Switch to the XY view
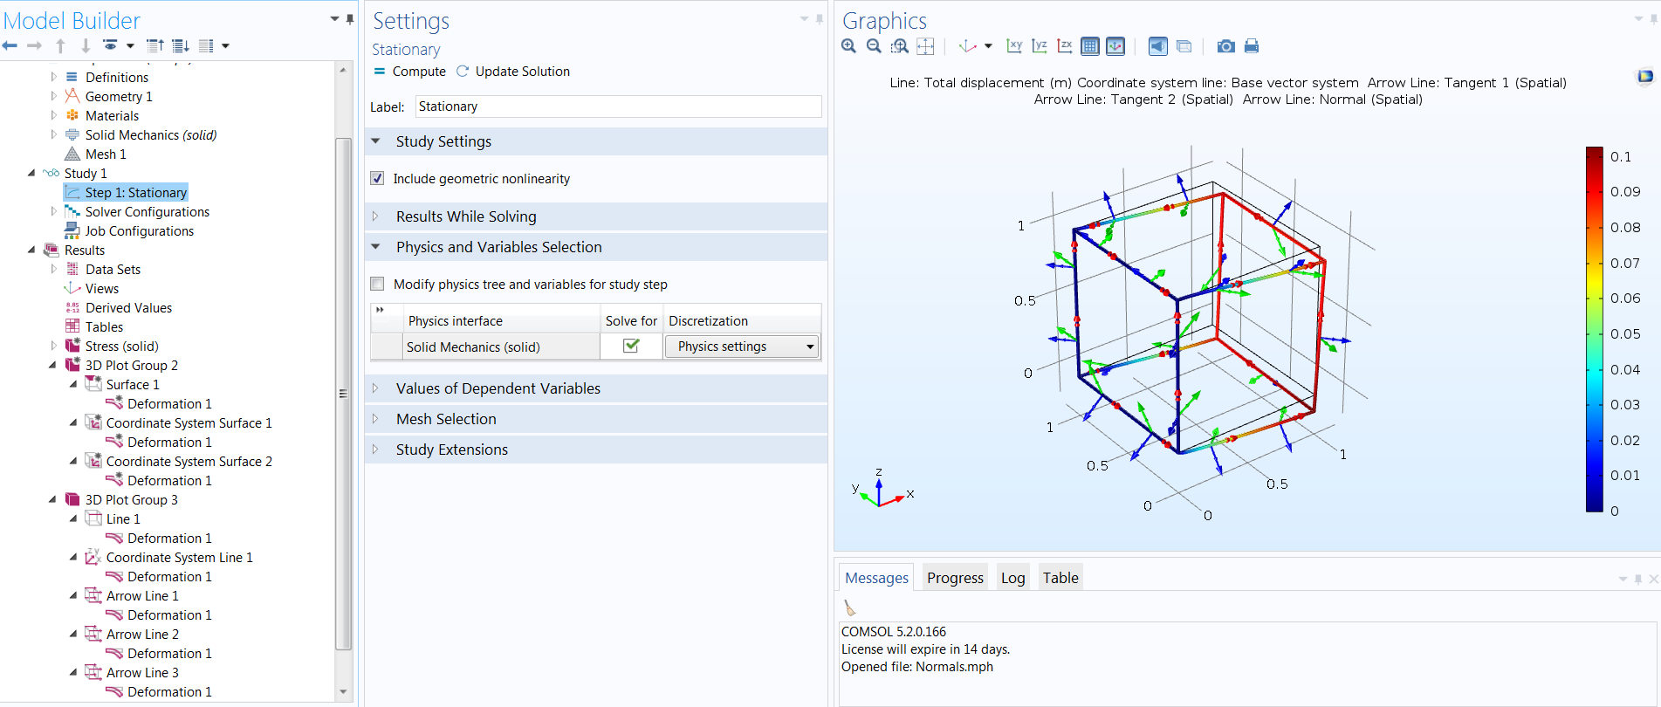Screen dimensions: 1661x707 [x=1014, y=46]
